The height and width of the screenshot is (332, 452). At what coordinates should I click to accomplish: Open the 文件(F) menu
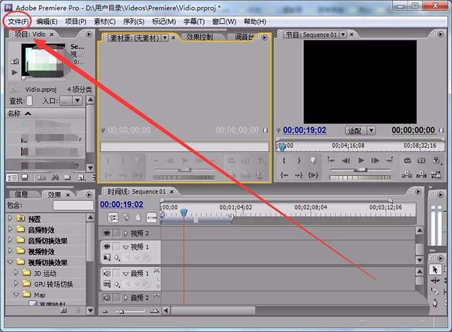click(18, 22)
